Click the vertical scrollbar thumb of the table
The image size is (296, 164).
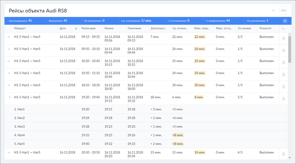pos(290,49)
